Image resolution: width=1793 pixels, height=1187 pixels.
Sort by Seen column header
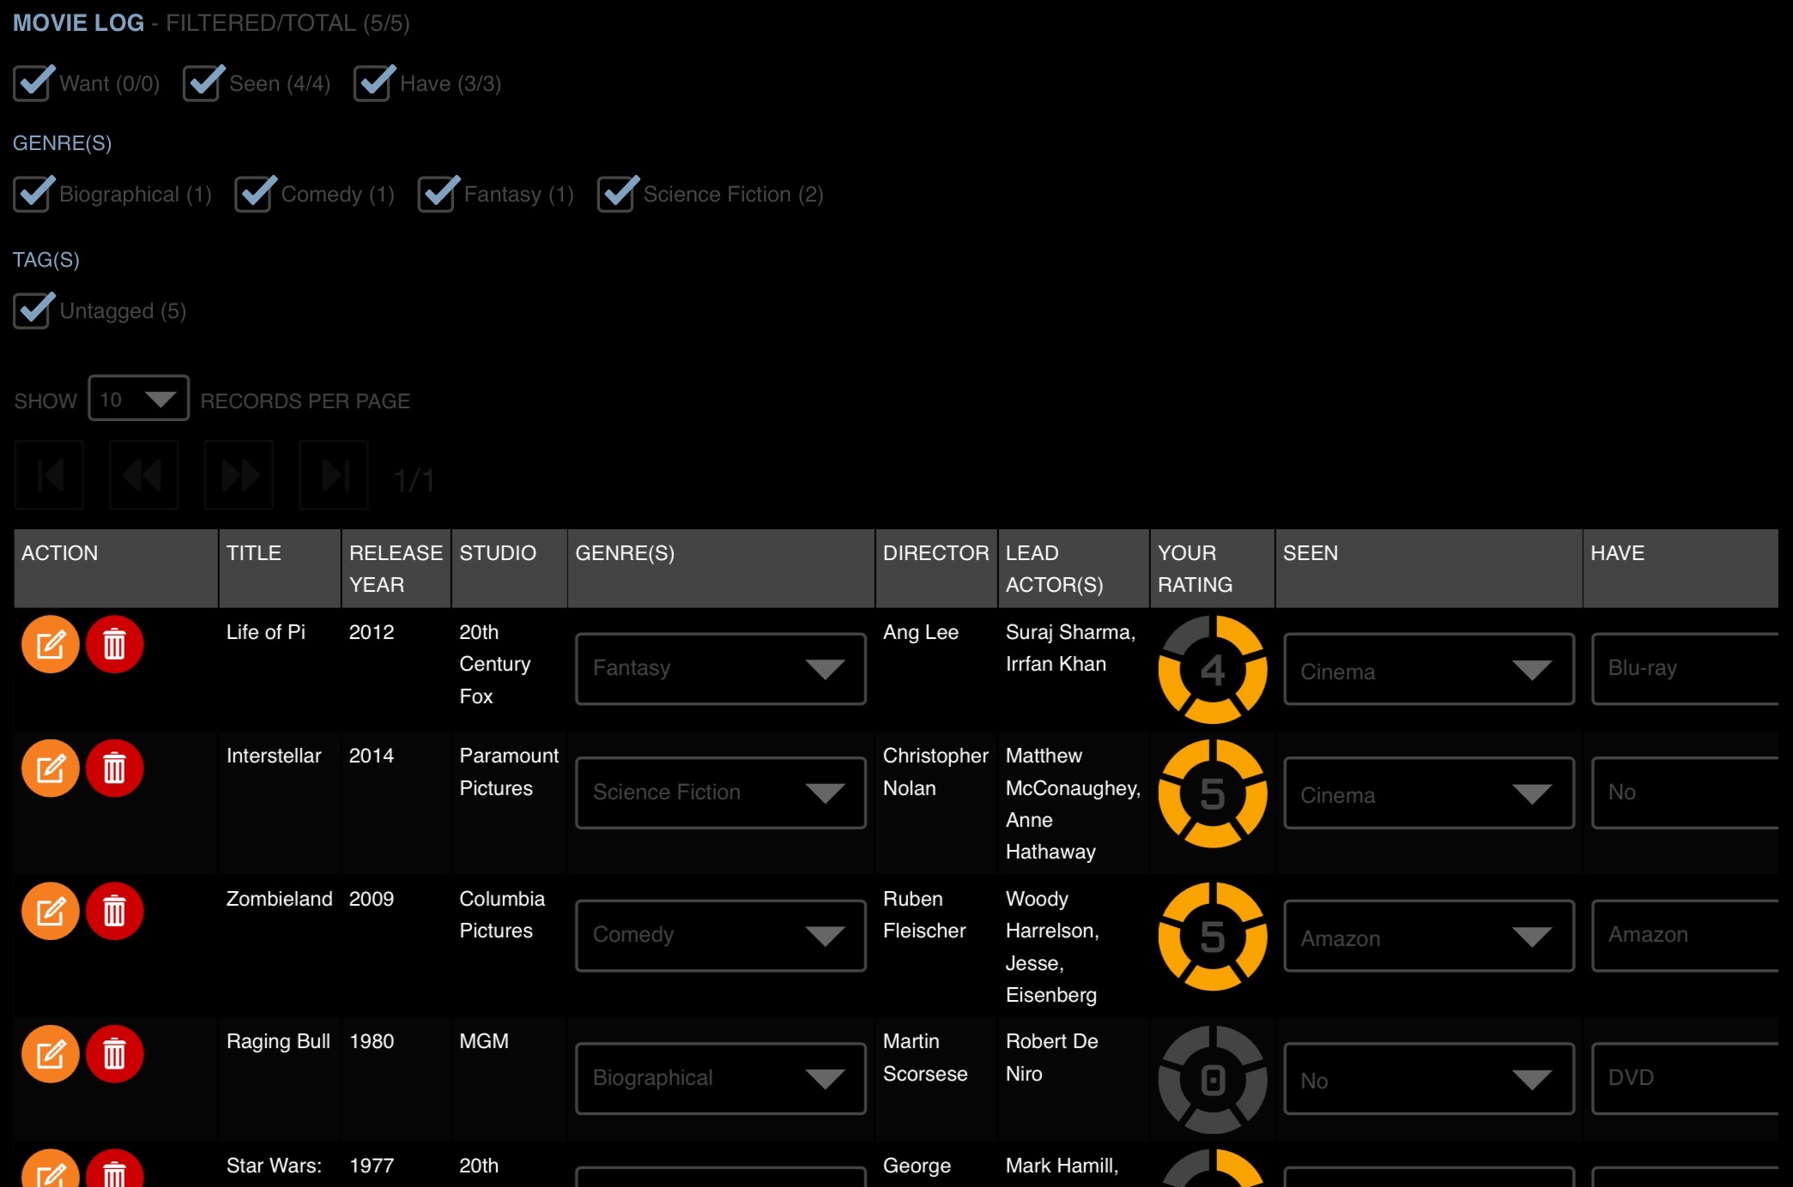point(1428,569)
